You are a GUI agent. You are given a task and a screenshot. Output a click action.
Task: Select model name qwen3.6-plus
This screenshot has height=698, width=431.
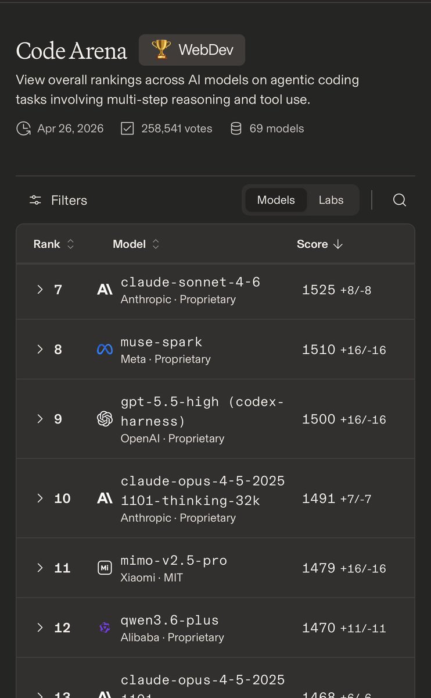pyautogui.click(x=170, y=620)
